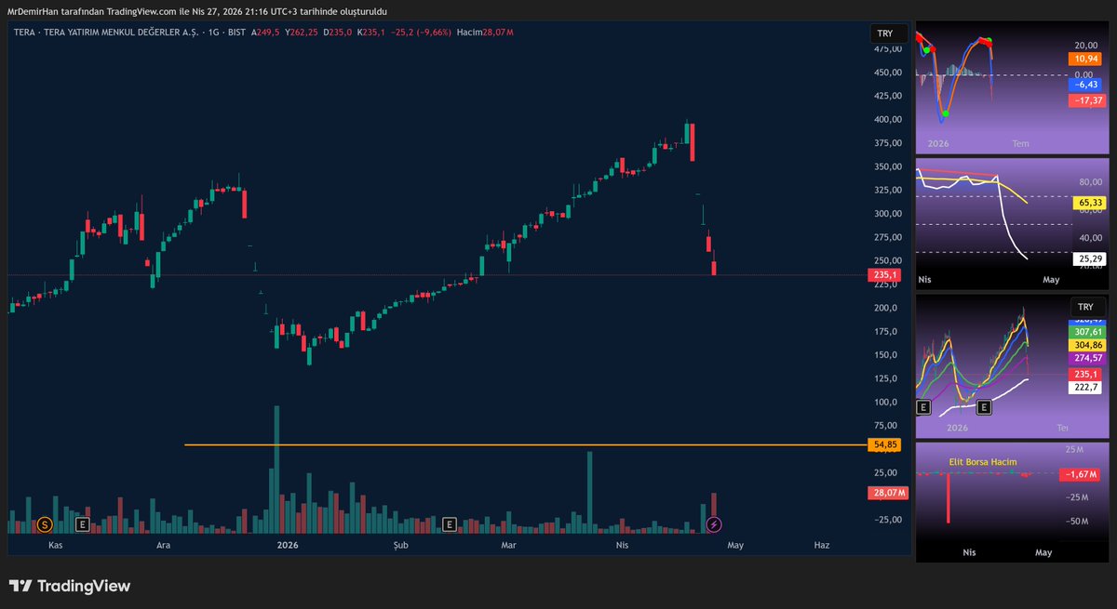Click the 2026 label on main time axis

(288, 545)
